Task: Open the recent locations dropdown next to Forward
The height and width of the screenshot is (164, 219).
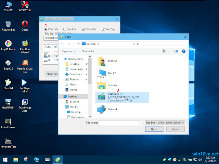Action: coord(74,44)
